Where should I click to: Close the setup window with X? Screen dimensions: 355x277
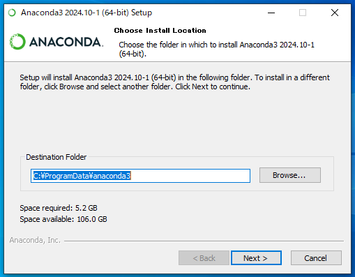(x=335, y=13)
